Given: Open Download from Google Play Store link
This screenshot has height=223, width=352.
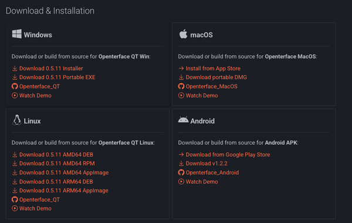Looking at the screenshot, I should click(228, 154).
